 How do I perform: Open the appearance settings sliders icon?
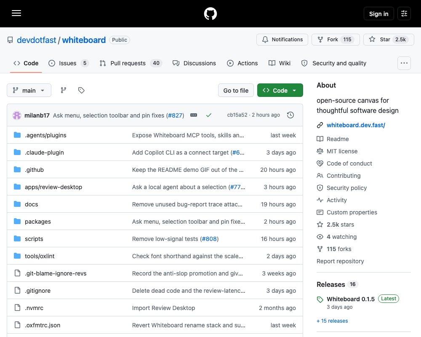point(404,13)
